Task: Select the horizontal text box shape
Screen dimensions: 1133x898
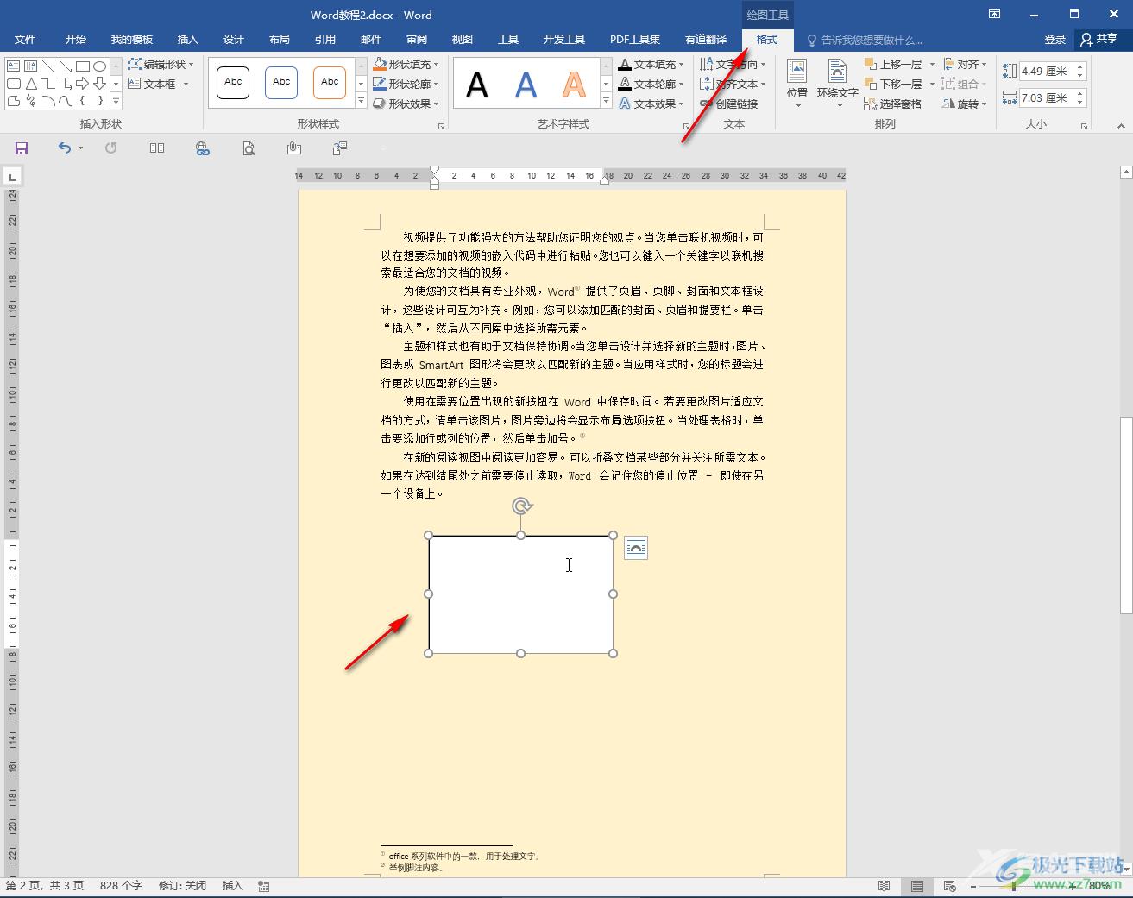Action: click(x=14, y=66)
